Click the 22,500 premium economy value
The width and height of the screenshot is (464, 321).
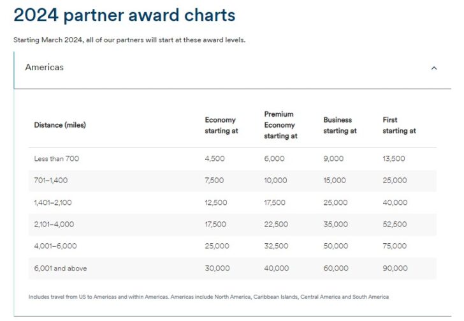click(x=276, y=224)
